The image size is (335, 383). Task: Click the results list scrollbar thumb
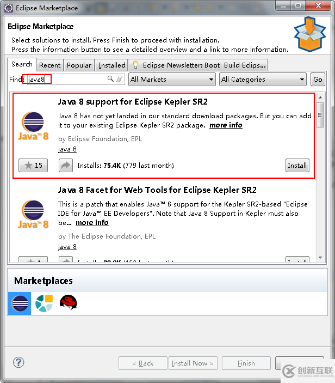click(320, 115)
